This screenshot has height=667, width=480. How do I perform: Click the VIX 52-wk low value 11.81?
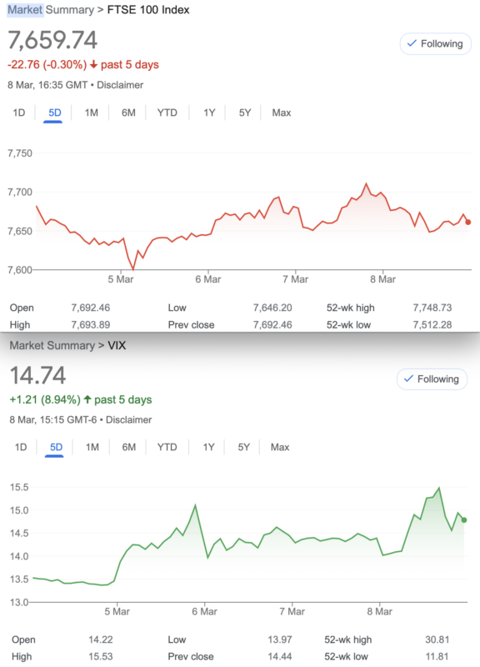coord(437,657)
